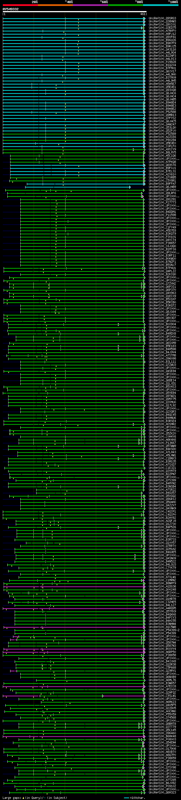181x800 pixels.
Task: Select the UniRef100_P55059 label
Action: point(162,715)
